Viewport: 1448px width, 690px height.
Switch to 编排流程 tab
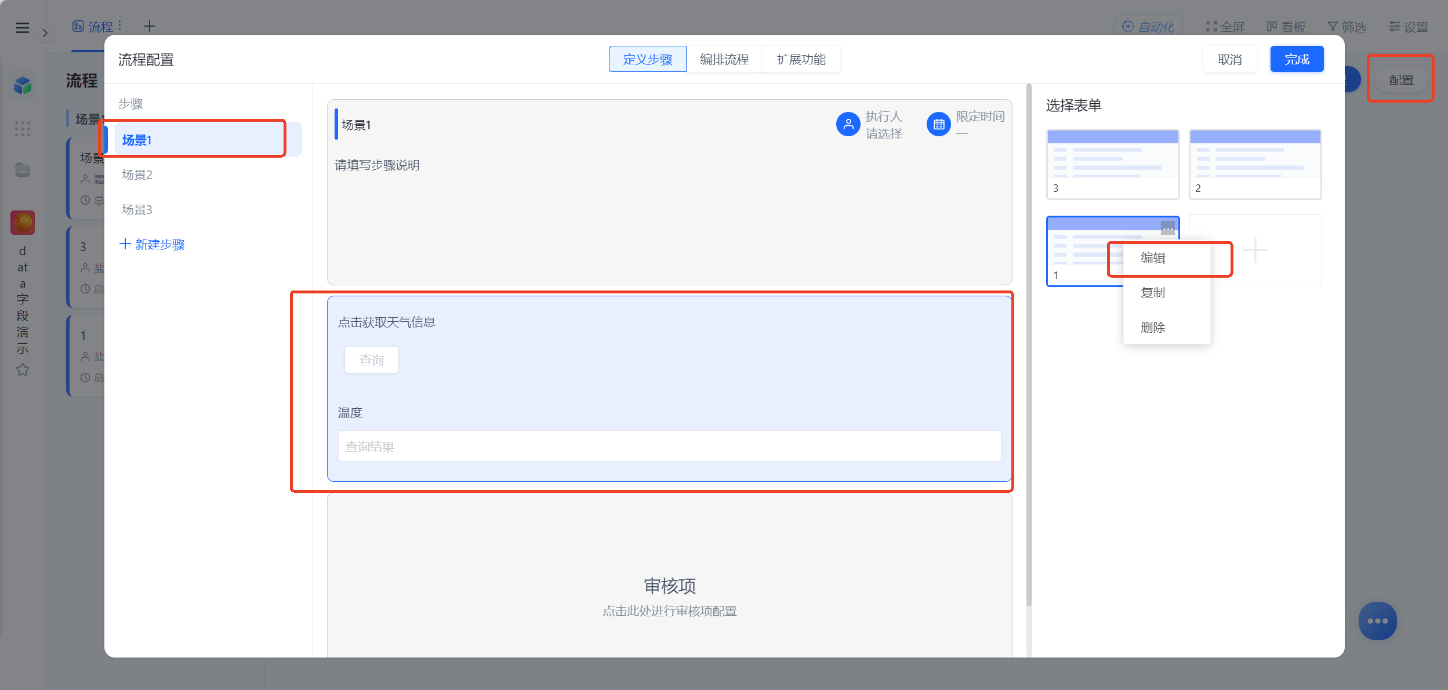click(724, 59)
